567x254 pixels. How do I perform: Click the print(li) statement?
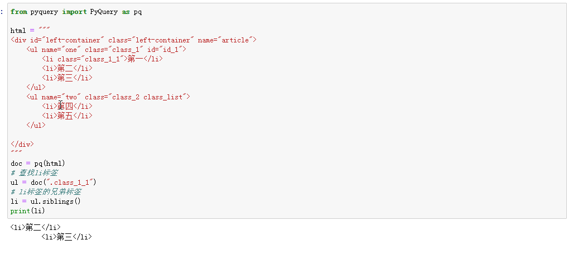click(x=27, y=211)
